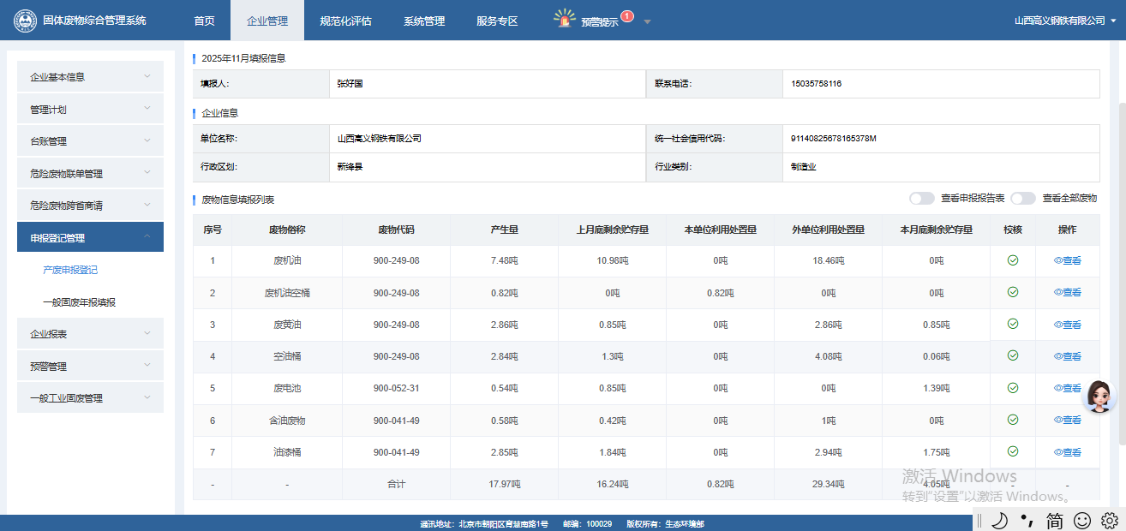
Task: Collapse the 申报登记管理 sidebar section
Action: 90,237
